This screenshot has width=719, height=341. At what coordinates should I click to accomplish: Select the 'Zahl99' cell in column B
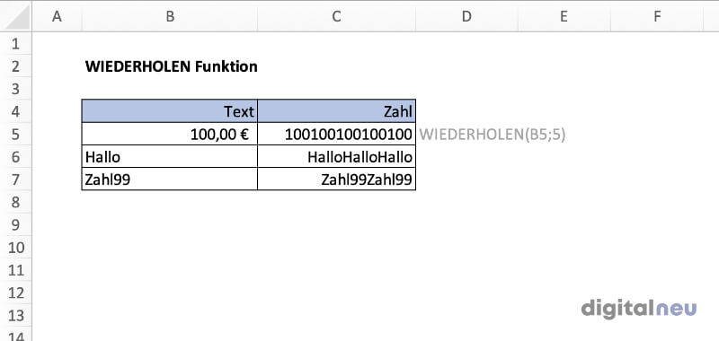(170, 179)
